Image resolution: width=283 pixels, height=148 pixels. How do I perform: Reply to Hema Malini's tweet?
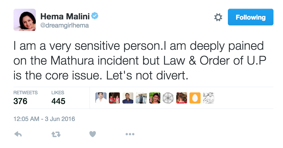click(18, 134)
